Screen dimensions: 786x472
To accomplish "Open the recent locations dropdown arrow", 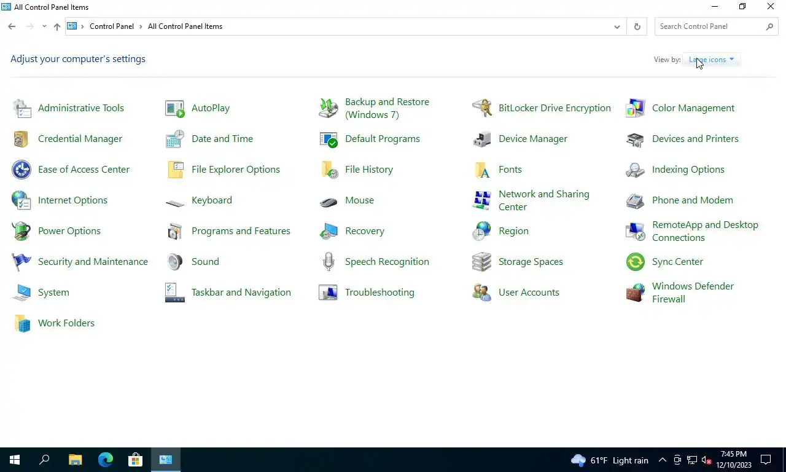I will [44, 26].
